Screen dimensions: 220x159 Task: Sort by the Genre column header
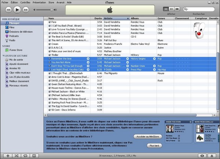(x=165, y=18)
